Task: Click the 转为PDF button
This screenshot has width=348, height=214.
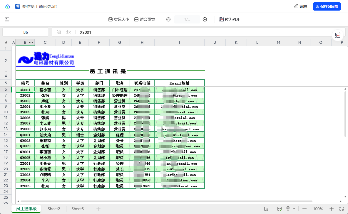Action: point(230,19)
